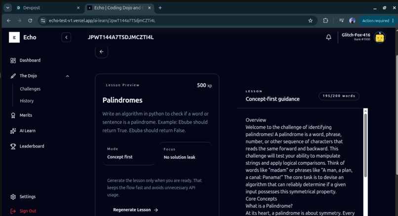Click the Rank #1000 text

click(362, 39)
